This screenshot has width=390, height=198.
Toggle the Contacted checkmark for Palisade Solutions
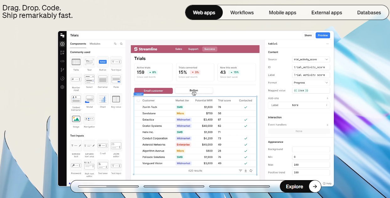tap(246, 157)
